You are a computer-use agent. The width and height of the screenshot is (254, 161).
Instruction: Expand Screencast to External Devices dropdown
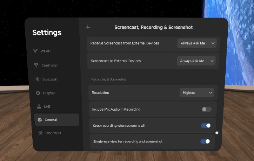click(x=196, y=61)
